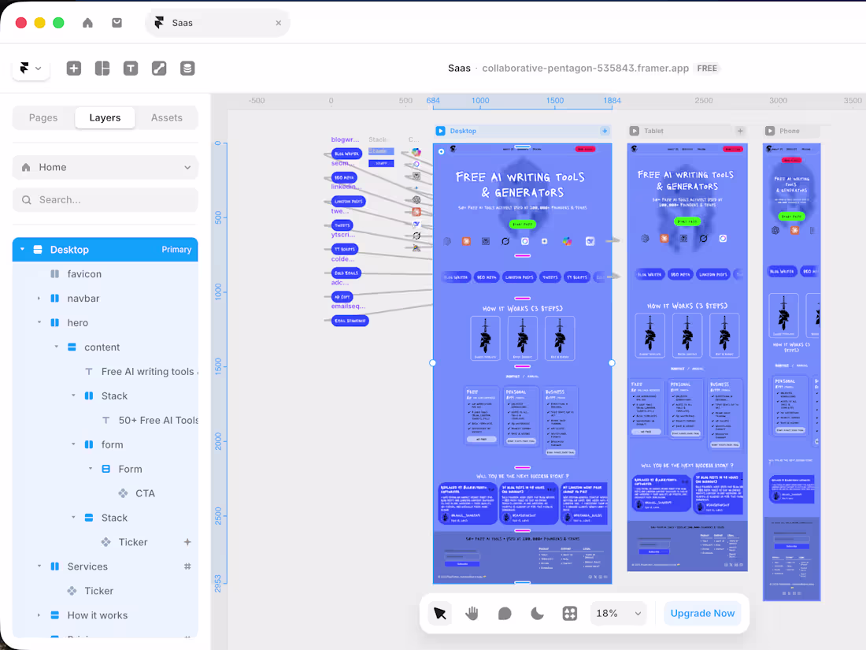Select the Email Sequence pill on the canvas
The width and height of the screenshot is (866, 650).
(x=350, y=321)
